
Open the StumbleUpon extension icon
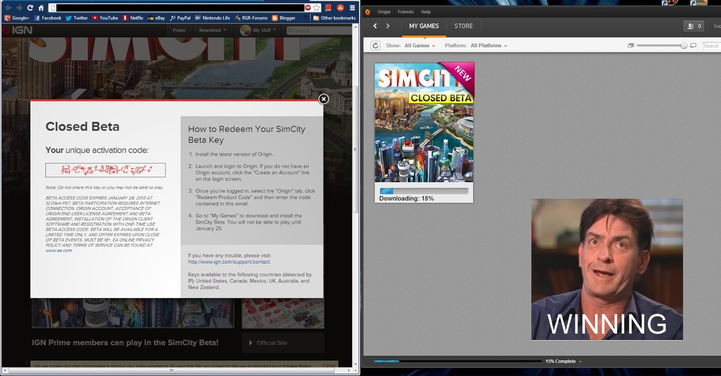pyautogui.click(x=340, y=8)
